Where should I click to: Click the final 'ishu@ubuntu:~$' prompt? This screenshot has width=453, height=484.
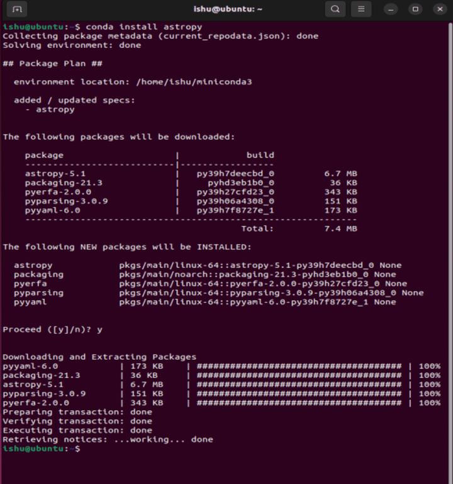click(42, 449)
